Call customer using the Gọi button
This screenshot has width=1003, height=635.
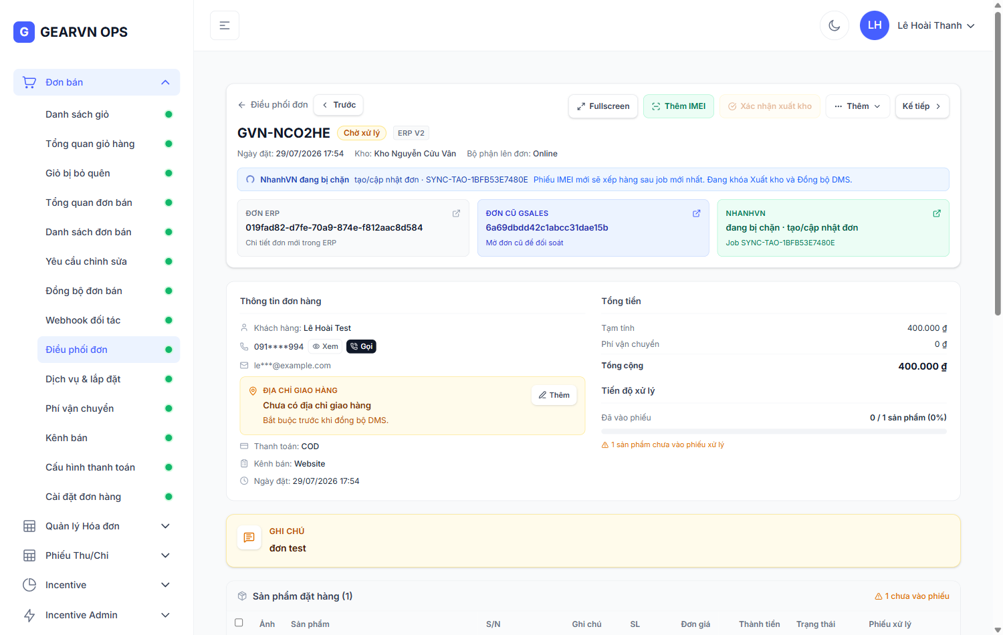pos(361,346)
